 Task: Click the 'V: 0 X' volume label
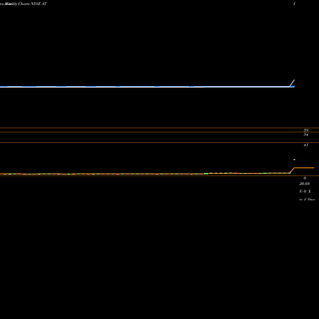click(305, 191)
